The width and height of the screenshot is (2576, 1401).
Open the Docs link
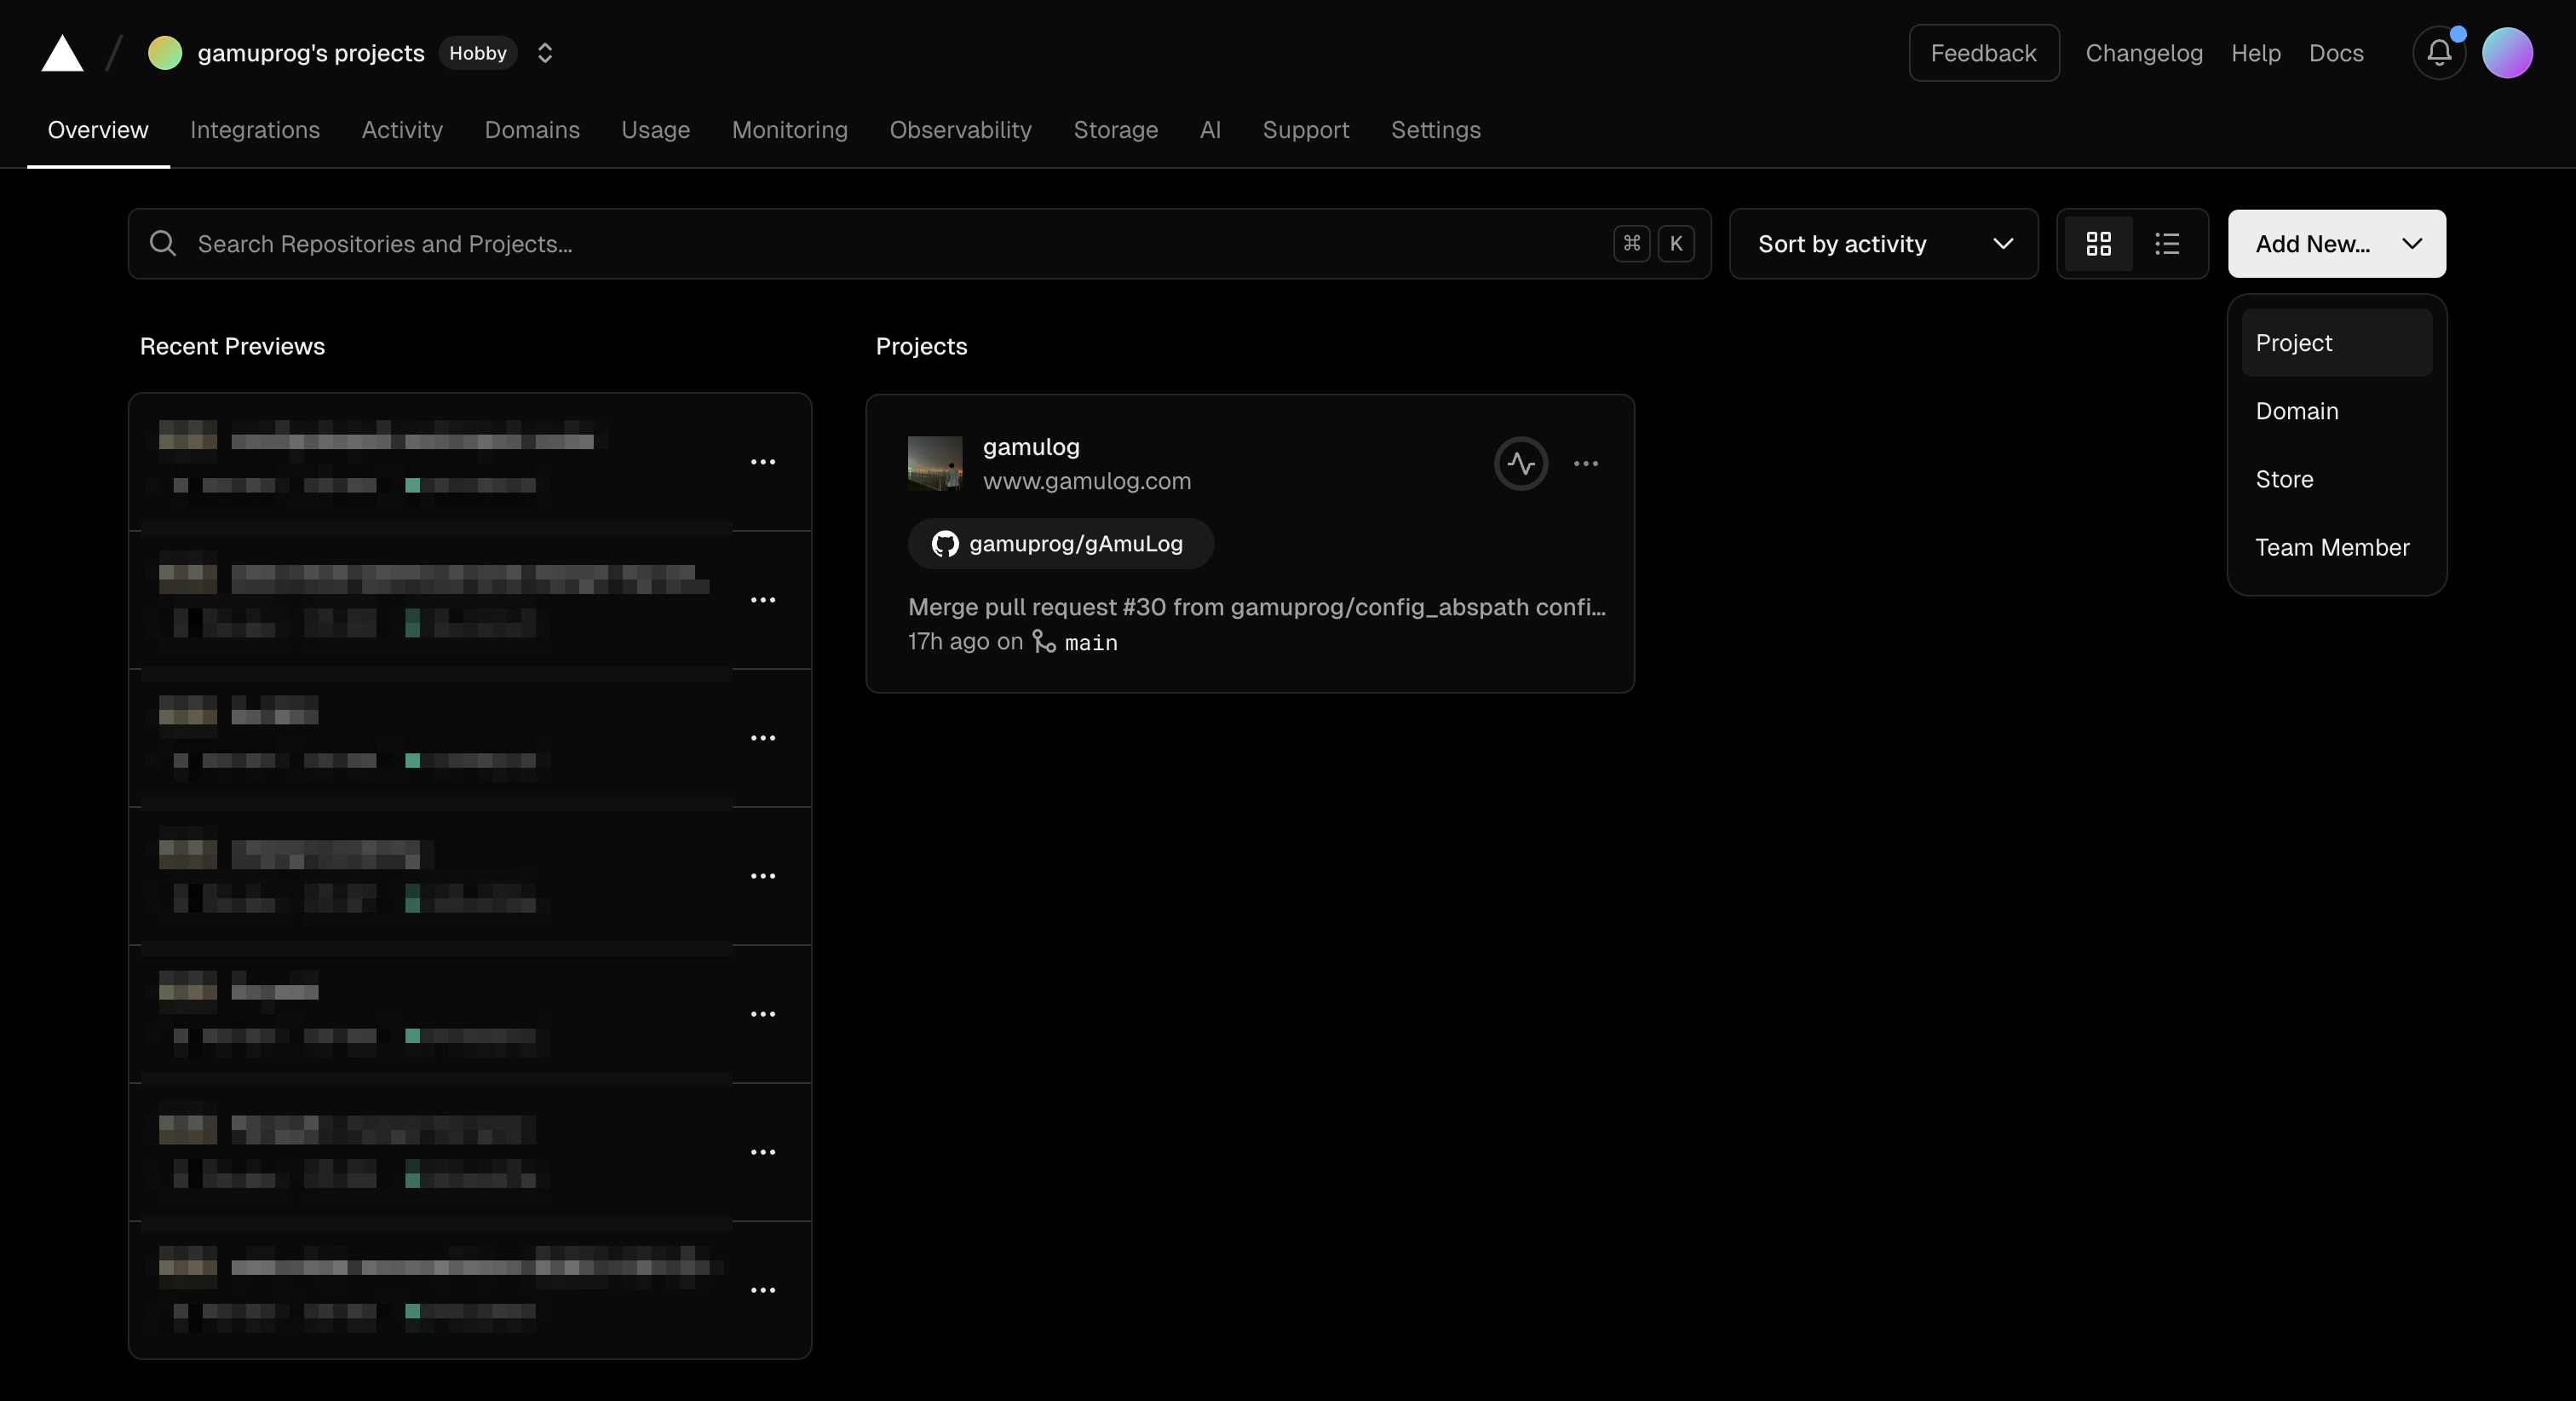[x=2336, y=53]
